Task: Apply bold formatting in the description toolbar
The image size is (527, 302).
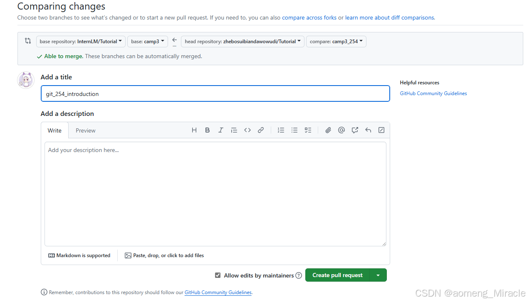Action: (x=208, y=130)
